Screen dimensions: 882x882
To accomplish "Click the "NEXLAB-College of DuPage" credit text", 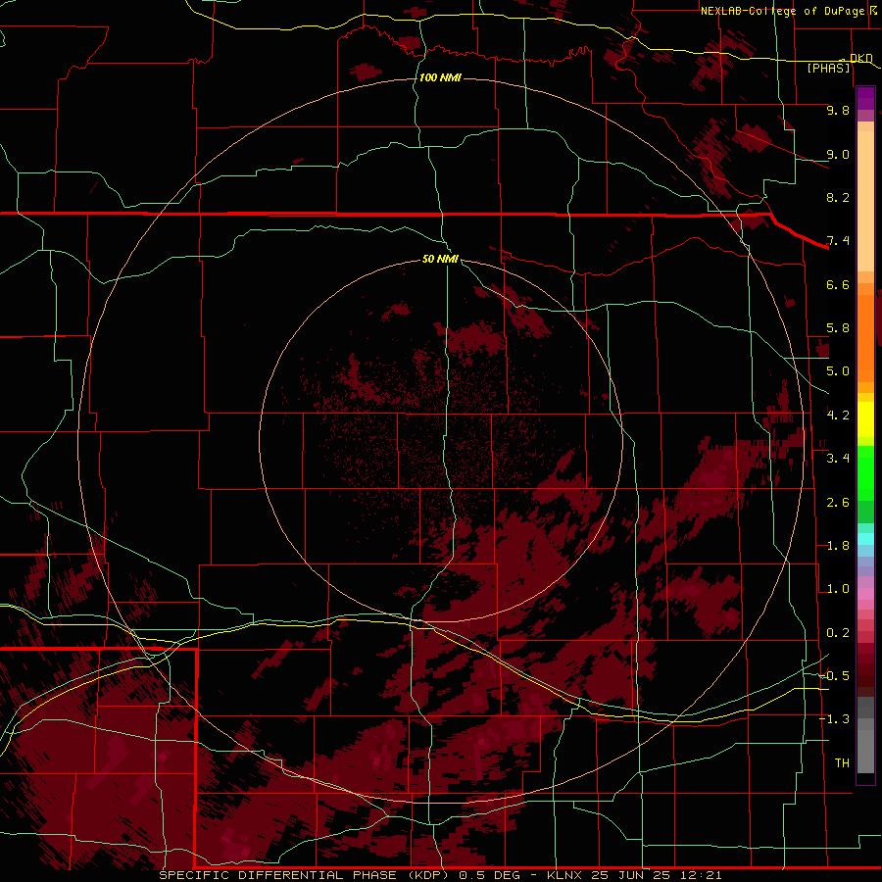I will (782, 11).
